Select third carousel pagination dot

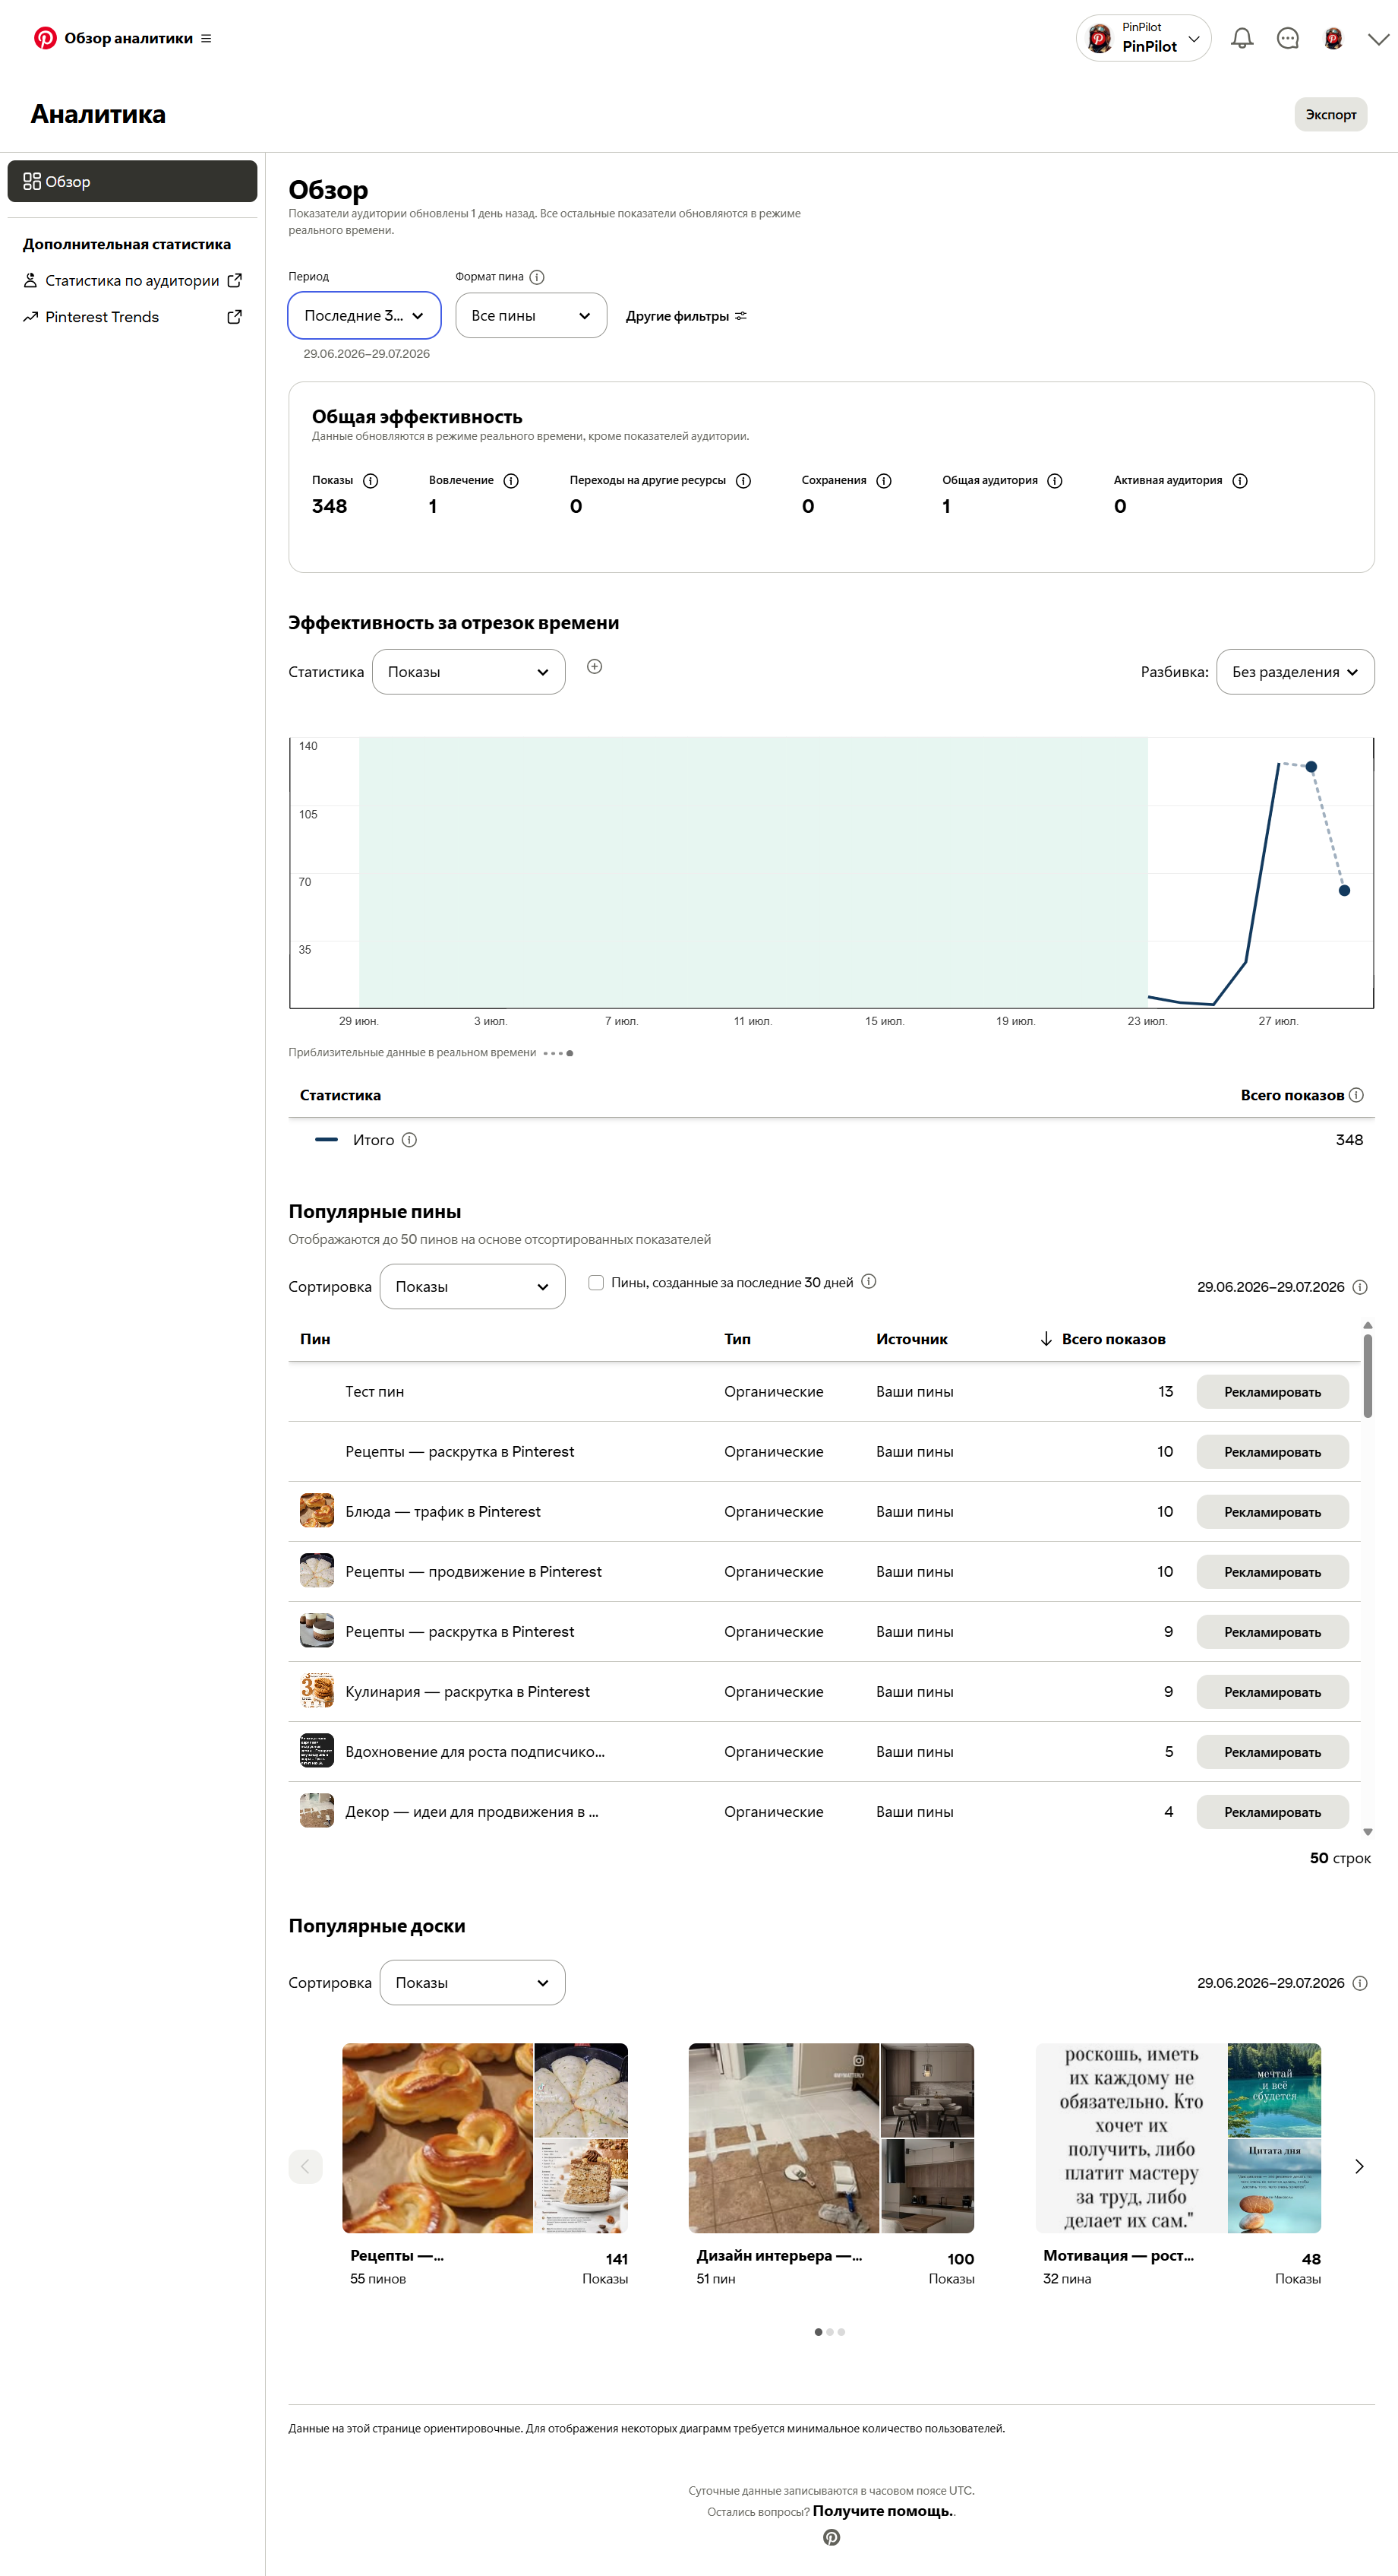841,2332
